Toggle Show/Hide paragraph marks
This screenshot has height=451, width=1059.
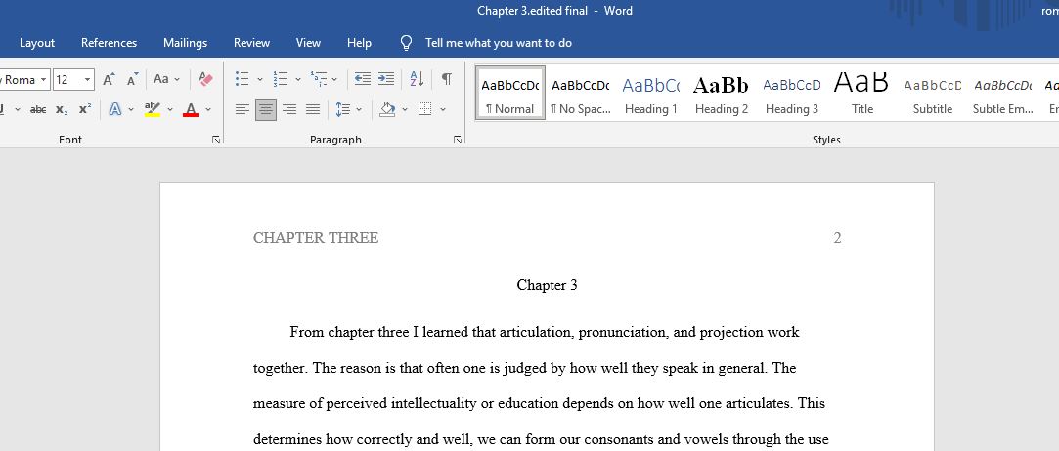point(447,79)
